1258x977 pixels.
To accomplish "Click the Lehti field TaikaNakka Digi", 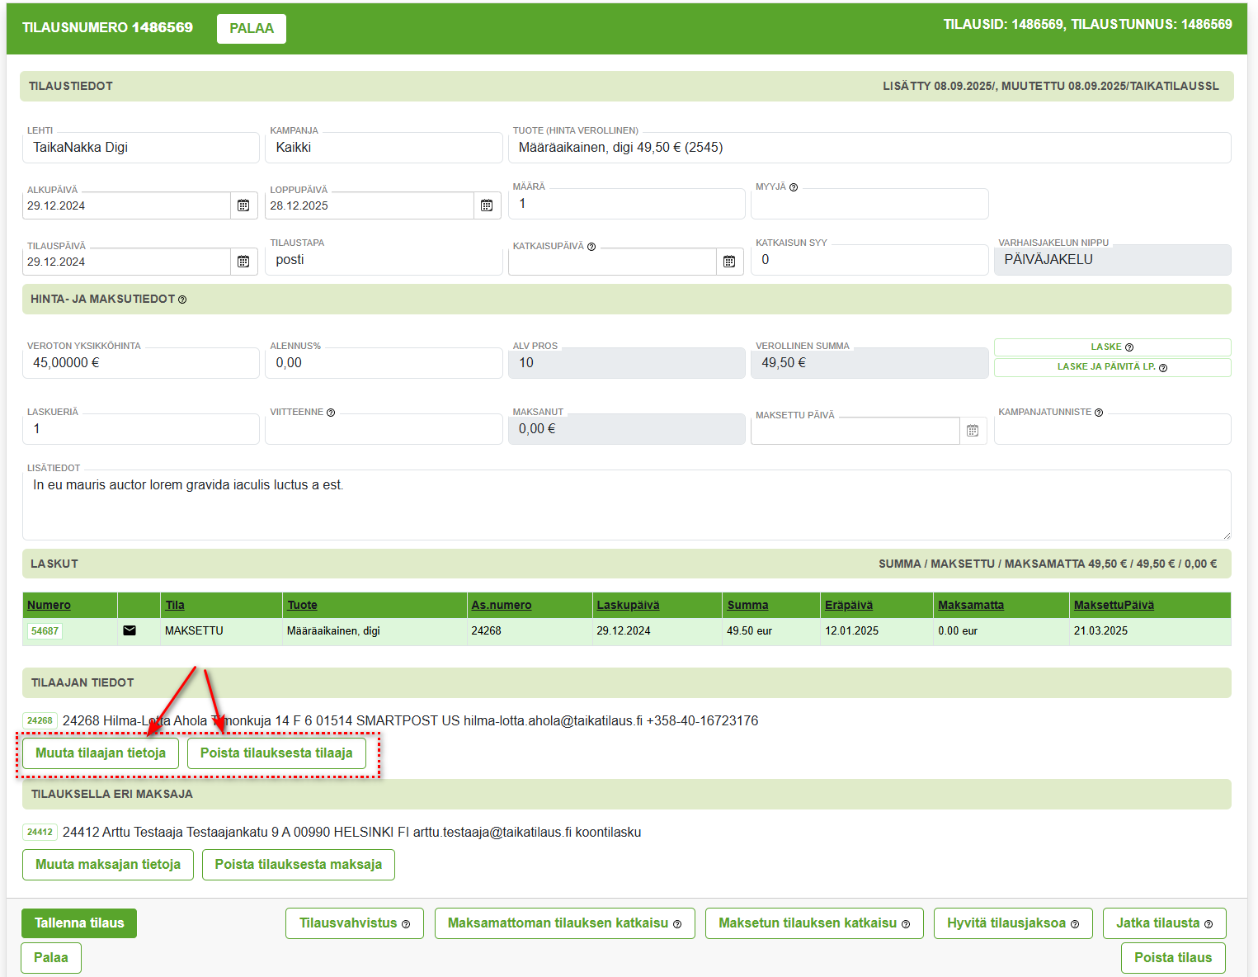I will click(x=140, y=148).
